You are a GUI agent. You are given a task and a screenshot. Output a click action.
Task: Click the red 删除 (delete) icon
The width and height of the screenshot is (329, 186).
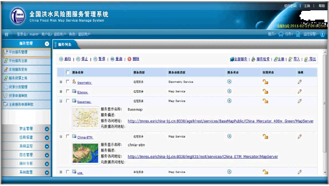pos(130,59)
